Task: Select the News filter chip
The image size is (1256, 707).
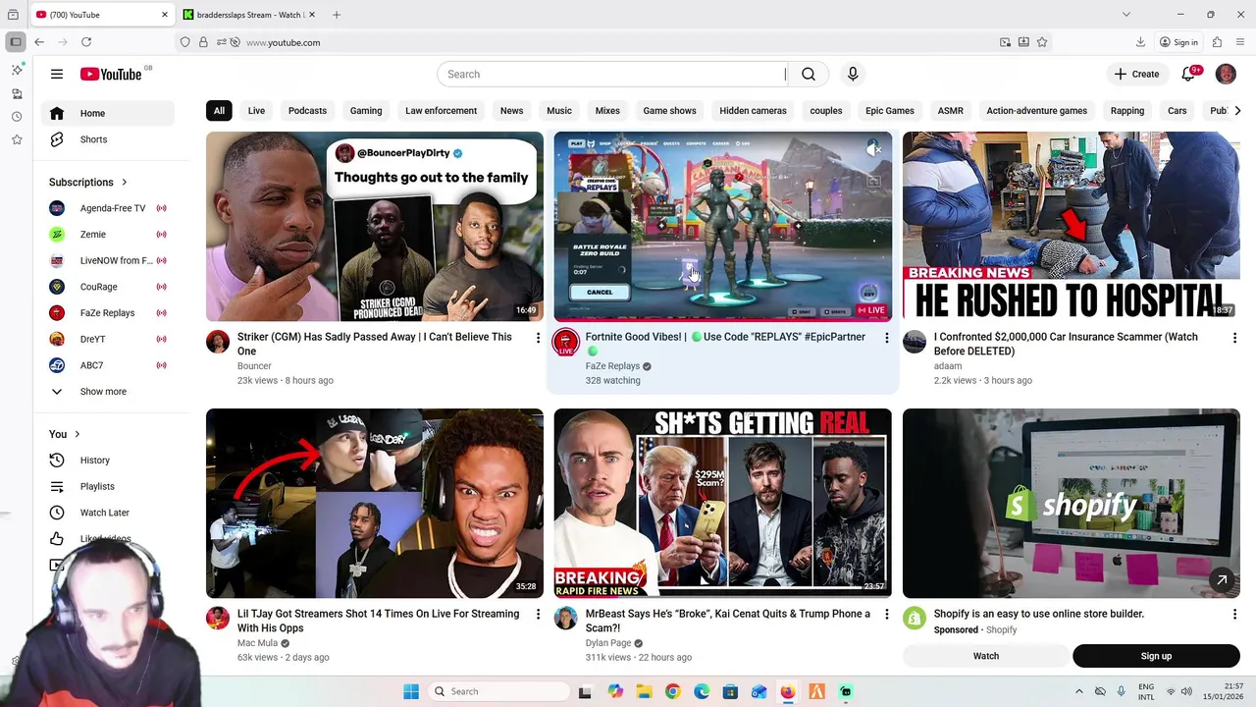Action: click(511, 111)
